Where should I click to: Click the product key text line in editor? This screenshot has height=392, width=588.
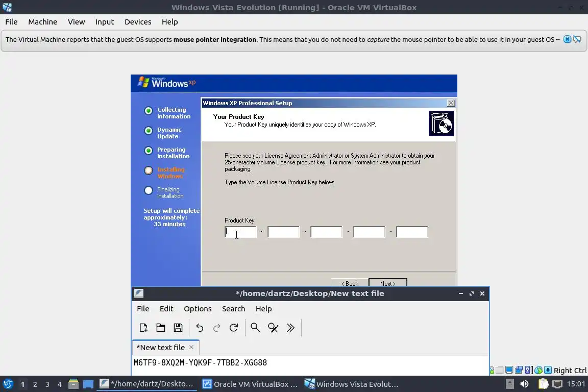tap(200, 363)
